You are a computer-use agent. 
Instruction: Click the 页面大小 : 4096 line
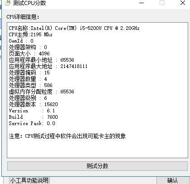pyautogui.click(x=29, y=53)
